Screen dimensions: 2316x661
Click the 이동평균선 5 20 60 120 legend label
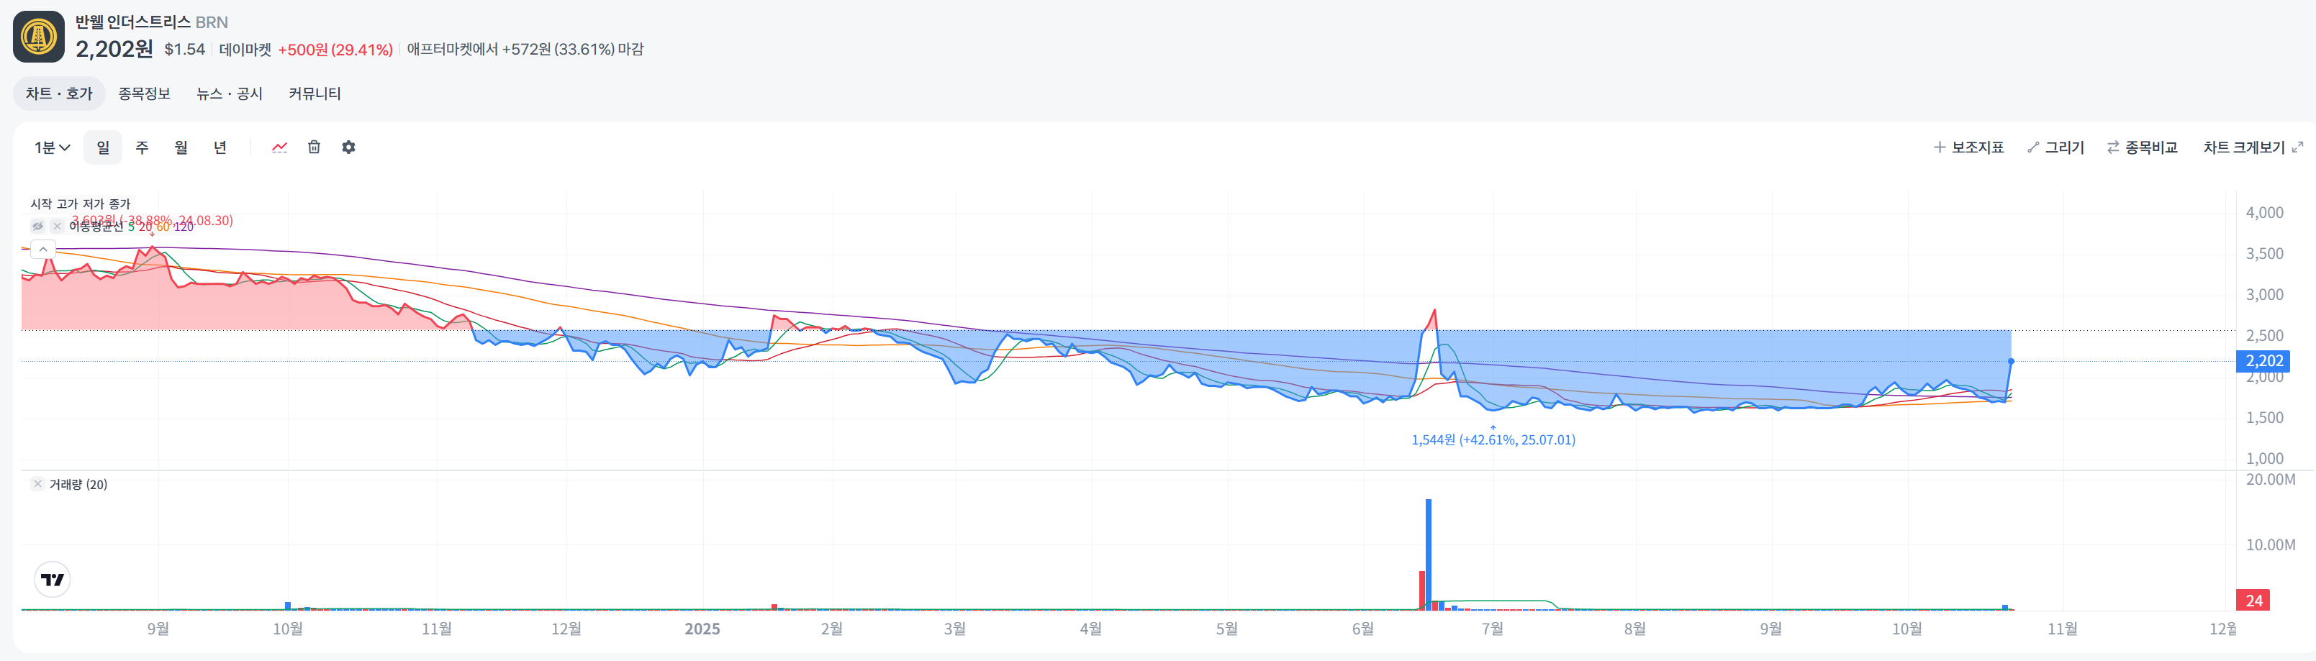click(x=131, y=227)
